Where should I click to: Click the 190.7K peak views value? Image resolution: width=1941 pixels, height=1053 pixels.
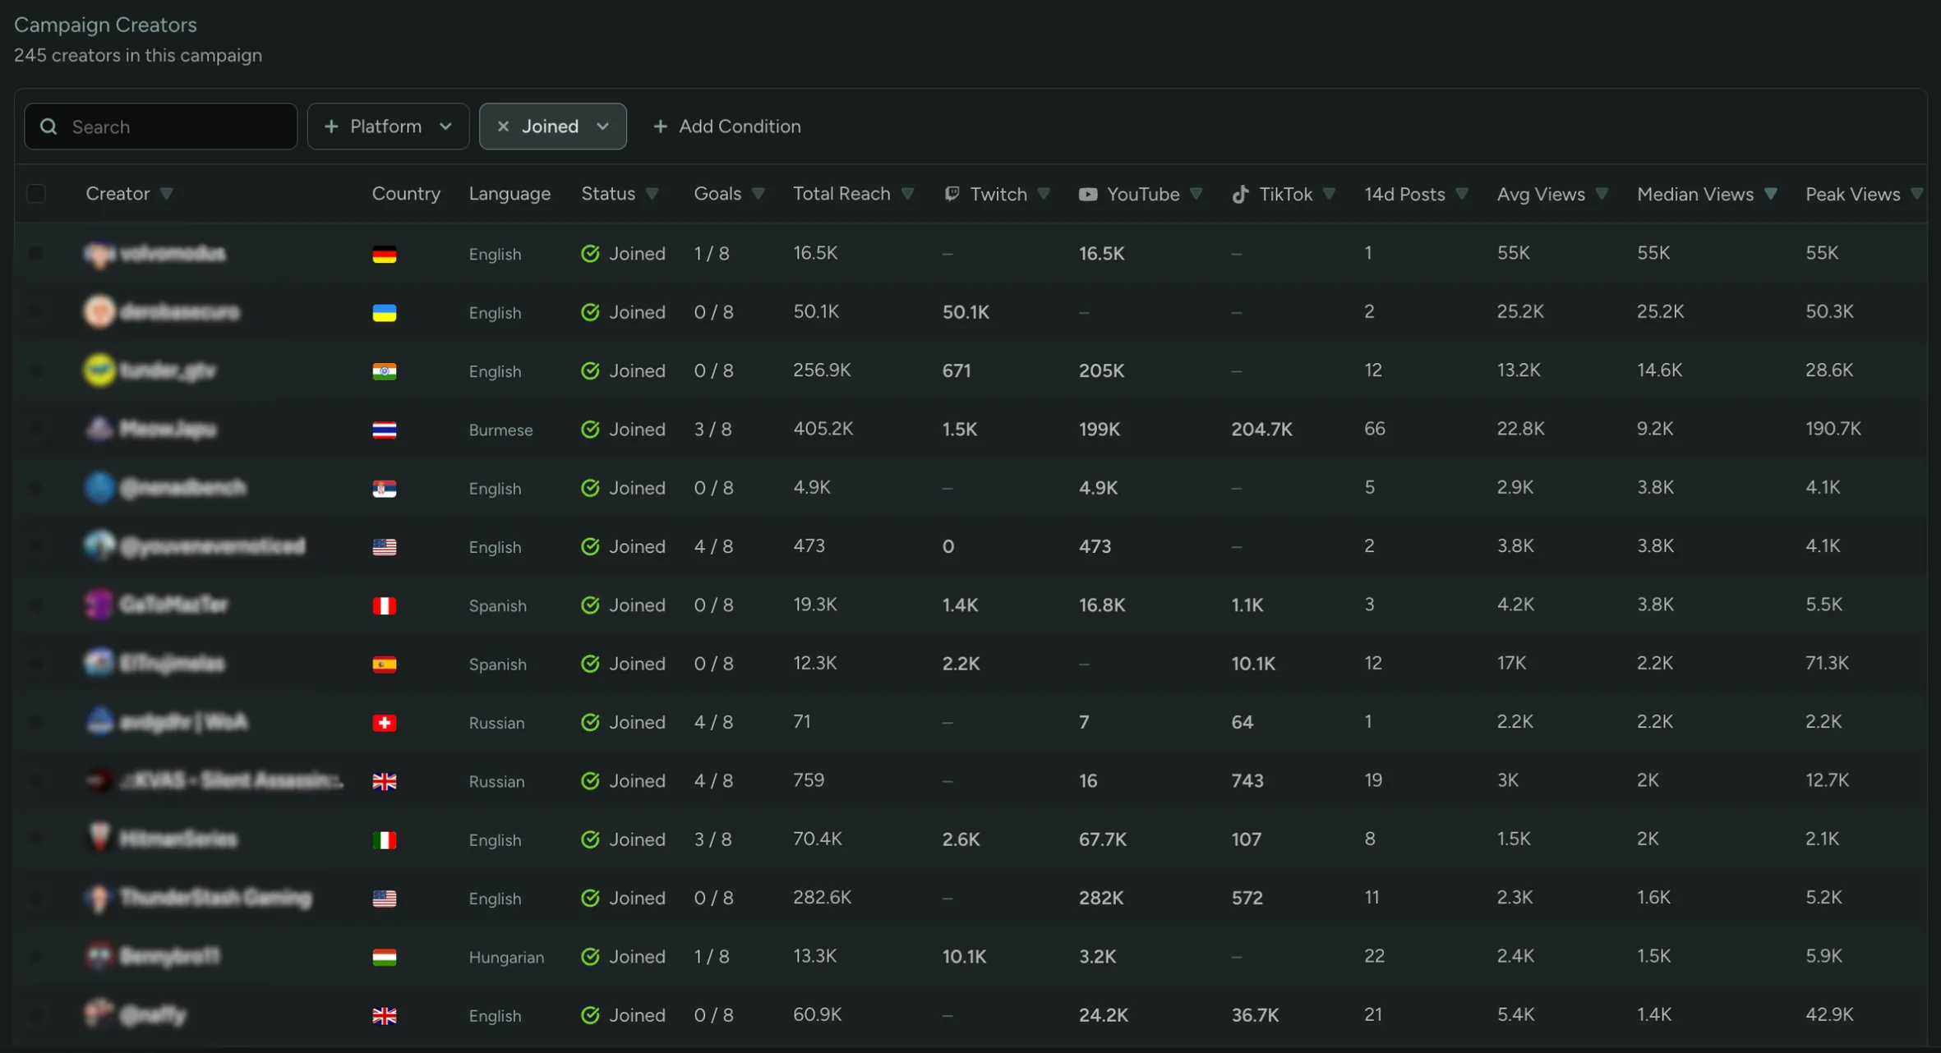[x=1833, y=429]
